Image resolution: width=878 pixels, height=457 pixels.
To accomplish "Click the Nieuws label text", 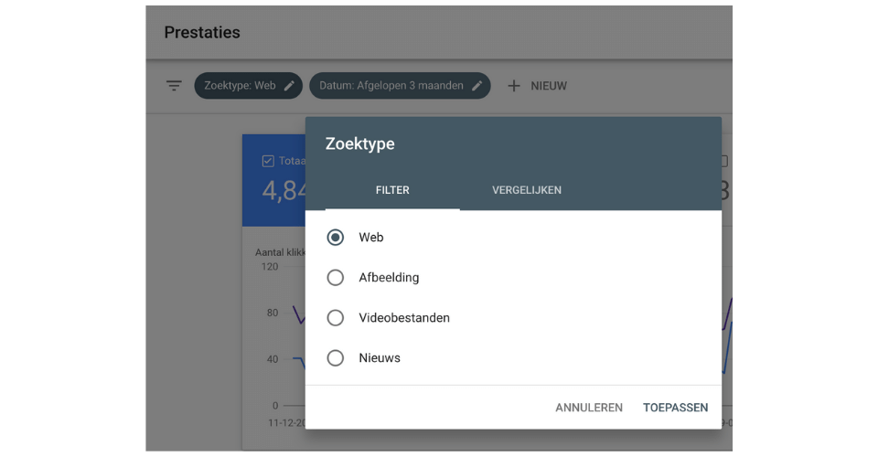I will click(x=380, y=358).
